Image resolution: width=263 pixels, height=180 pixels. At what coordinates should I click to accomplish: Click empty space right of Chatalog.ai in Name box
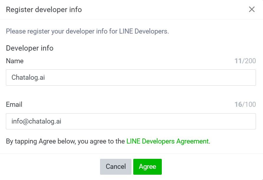162,77
